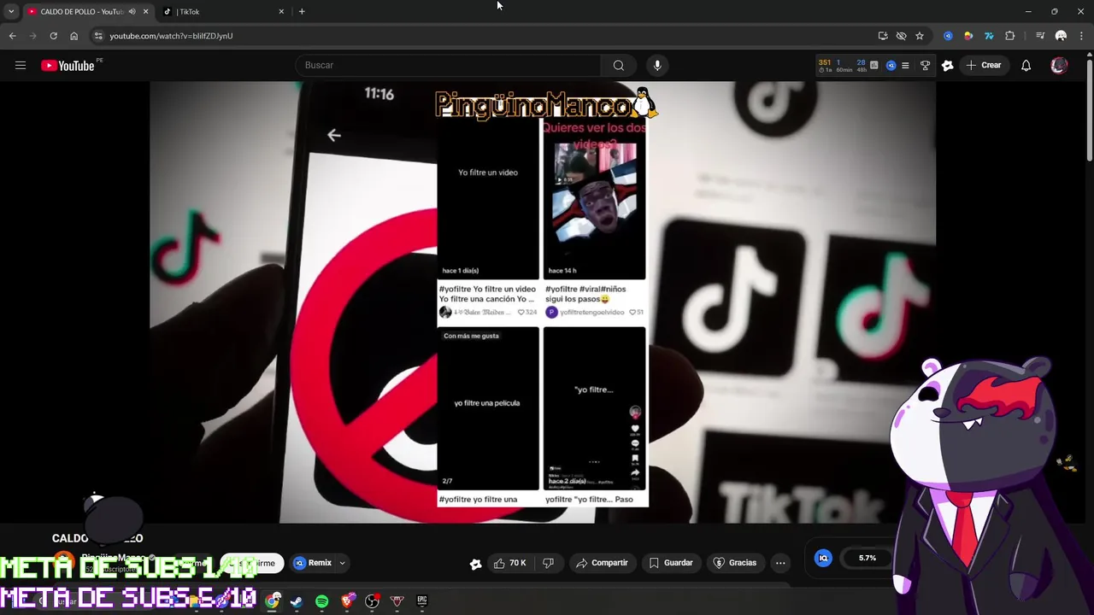The image size is (1094, 615).
Task: Go to the browser home page
Action: tap(74, 36)
